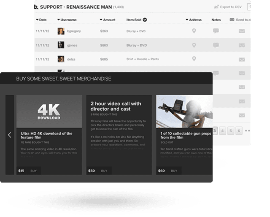The height and width of the screenshot is (217, 270).
Task: Select the $263 amount cell
Action: [104, 31]
